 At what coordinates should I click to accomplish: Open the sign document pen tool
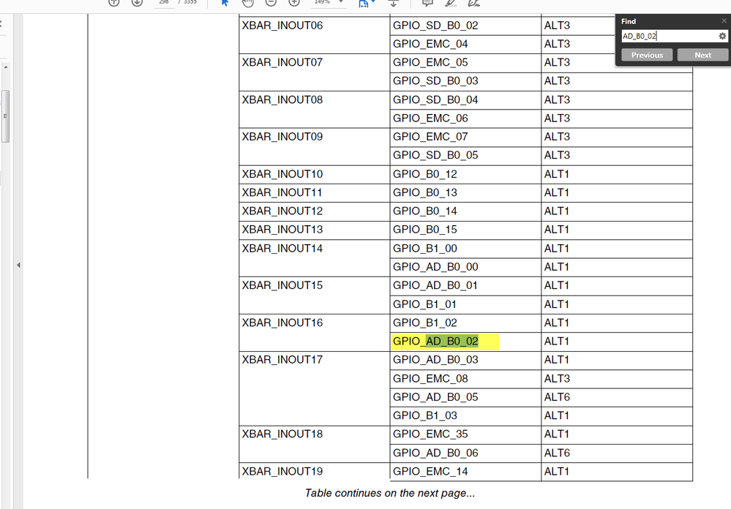pos(473,3)
